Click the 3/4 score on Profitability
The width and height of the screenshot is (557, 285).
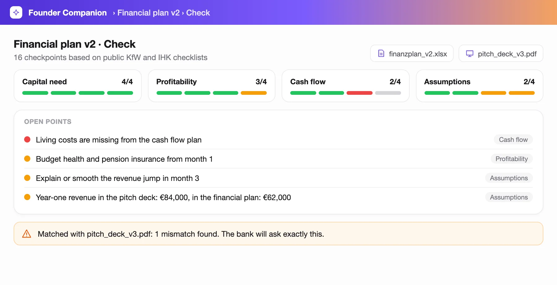pos(261,82)
